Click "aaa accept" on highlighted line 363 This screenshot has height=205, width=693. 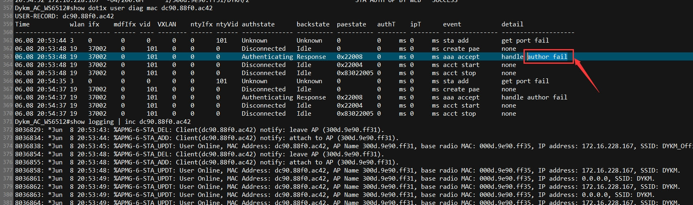461,57
